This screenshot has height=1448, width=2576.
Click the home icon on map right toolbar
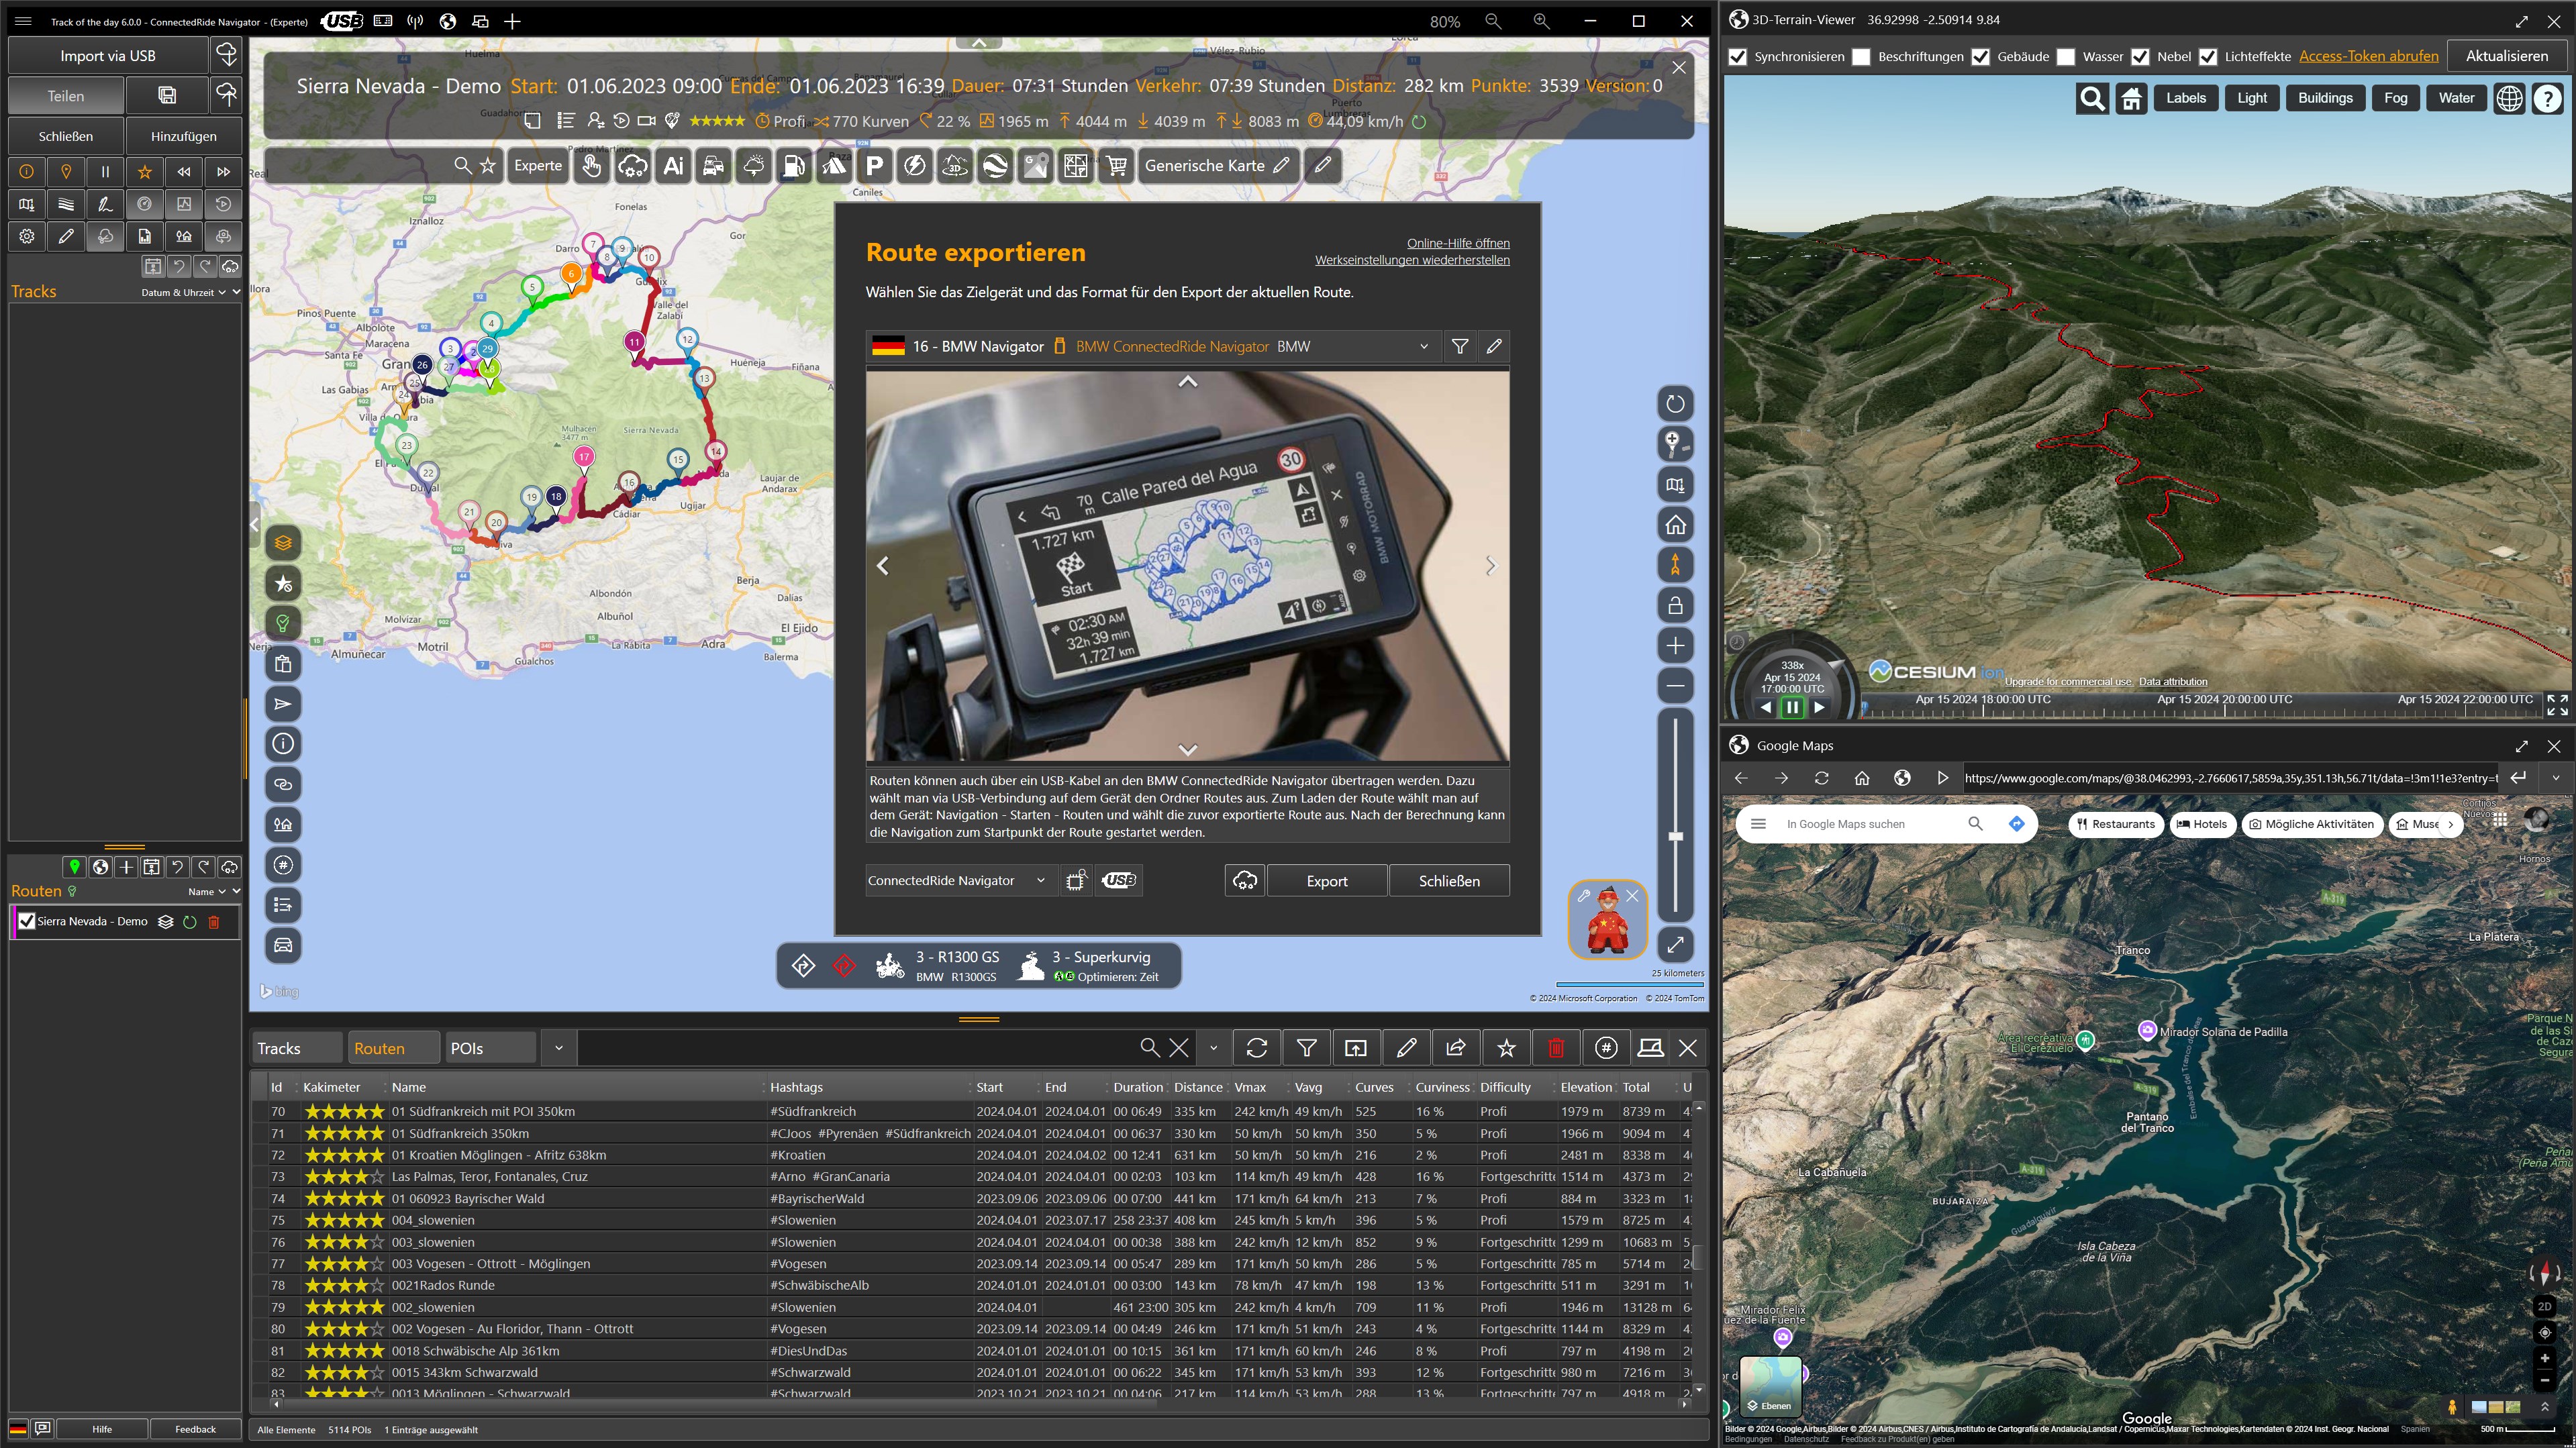point(1675,525)
